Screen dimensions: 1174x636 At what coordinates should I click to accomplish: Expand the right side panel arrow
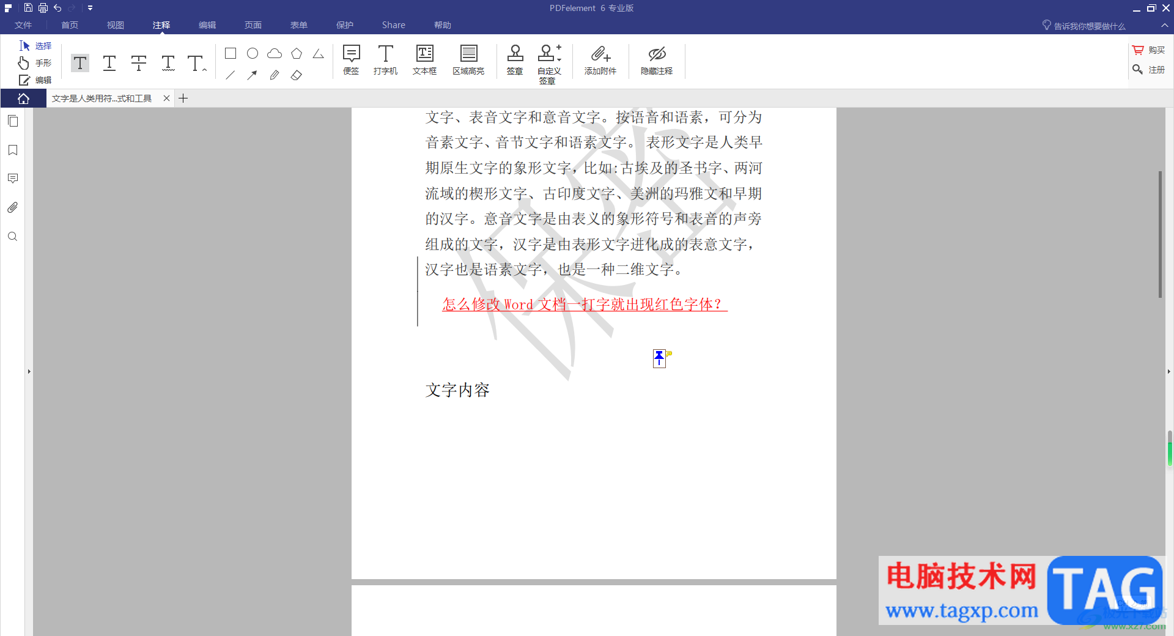tap(1169, 371)
